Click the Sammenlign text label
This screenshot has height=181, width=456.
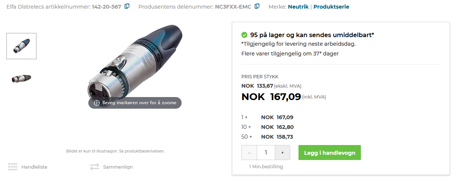click(x=118, y=167)
